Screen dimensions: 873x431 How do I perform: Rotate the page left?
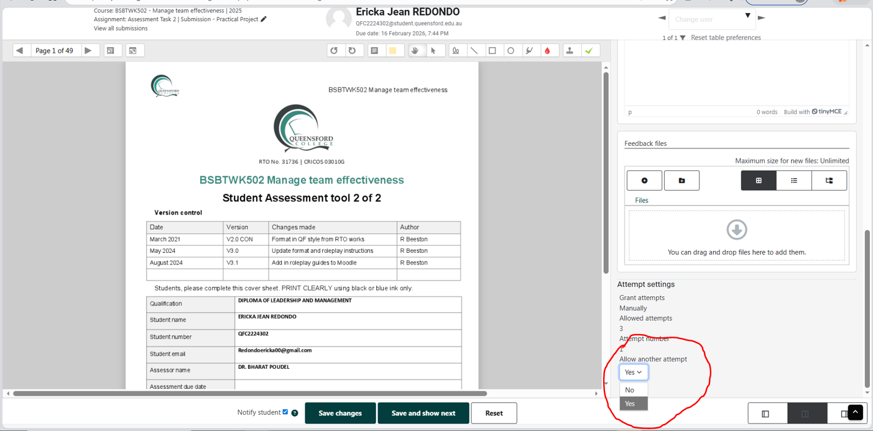coord(334,51)
